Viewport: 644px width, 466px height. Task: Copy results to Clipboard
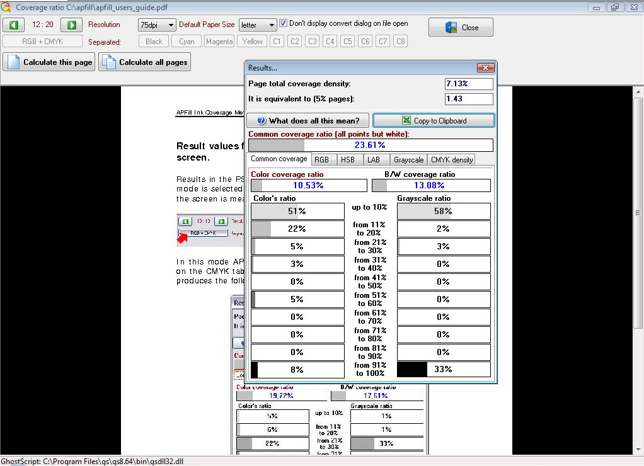point(434,120)
